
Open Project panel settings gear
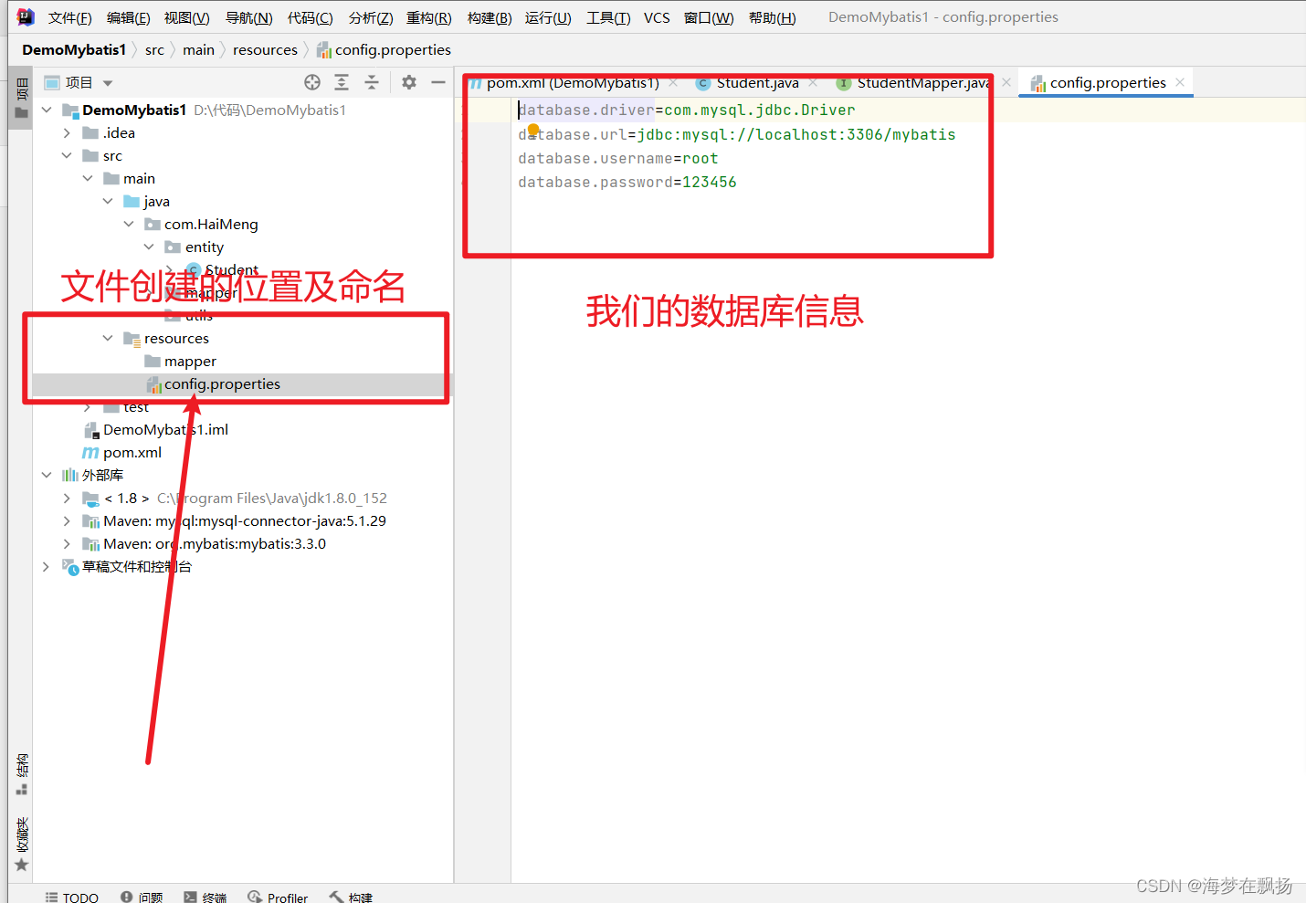[x=409, y=82]
